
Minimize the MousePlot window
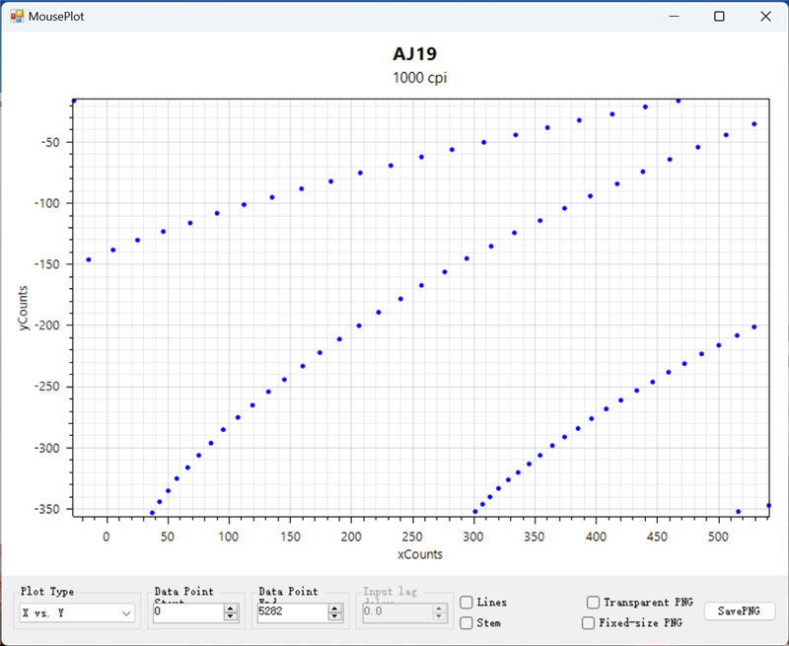(674, 16)
